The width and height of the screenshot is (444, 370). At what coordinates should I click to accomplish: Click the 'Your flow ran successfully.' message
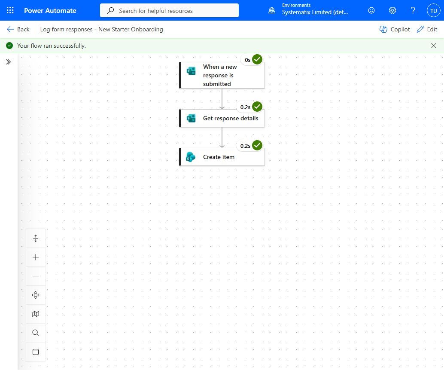[52, 46]
